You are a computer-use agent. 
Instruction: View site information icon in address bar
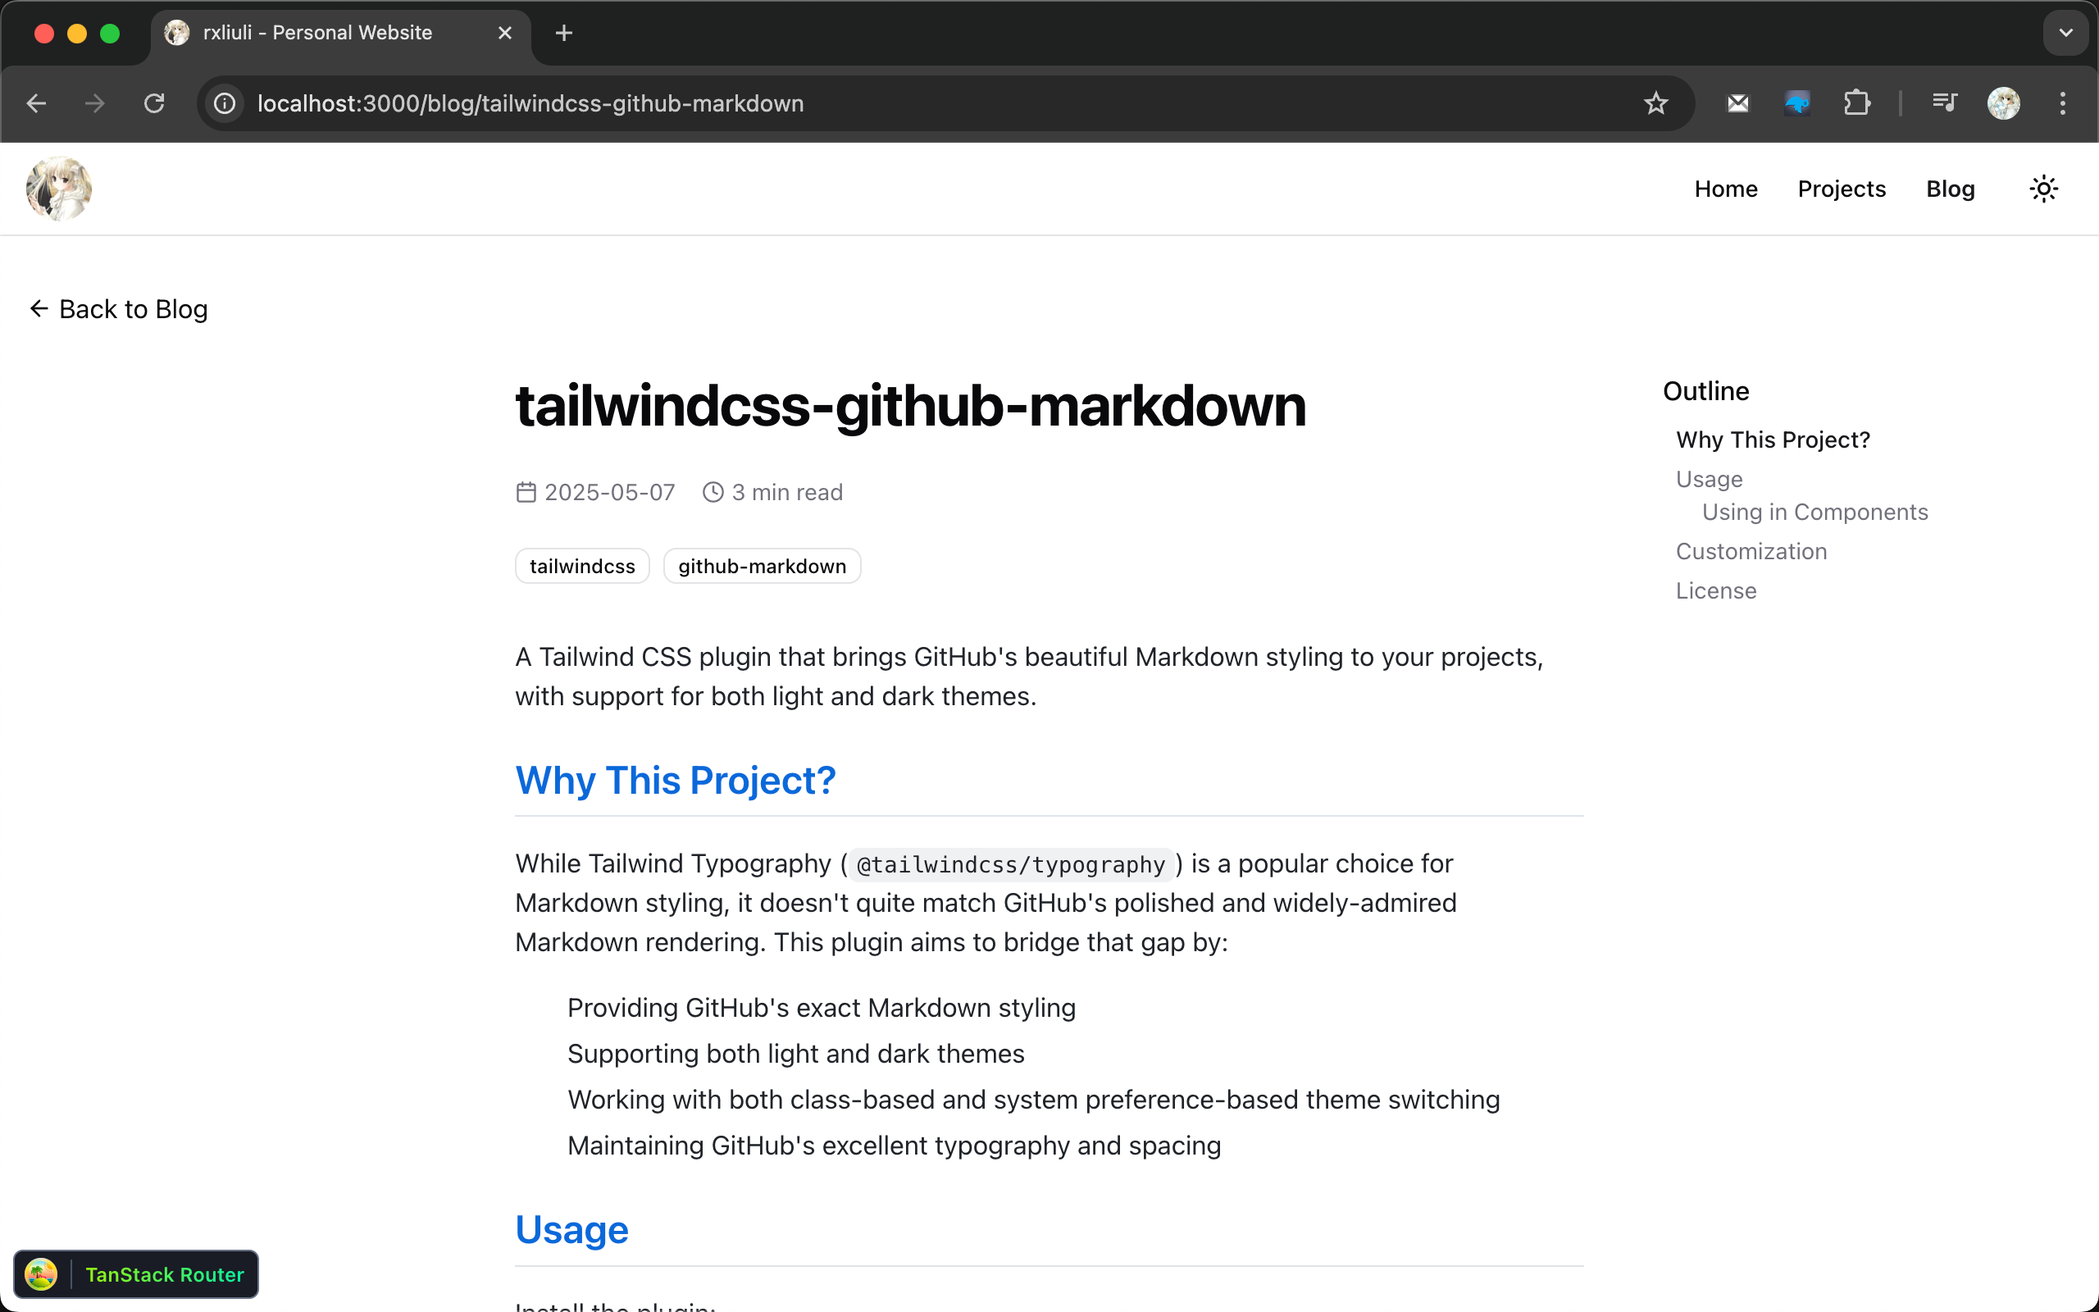tap(225, 103)
